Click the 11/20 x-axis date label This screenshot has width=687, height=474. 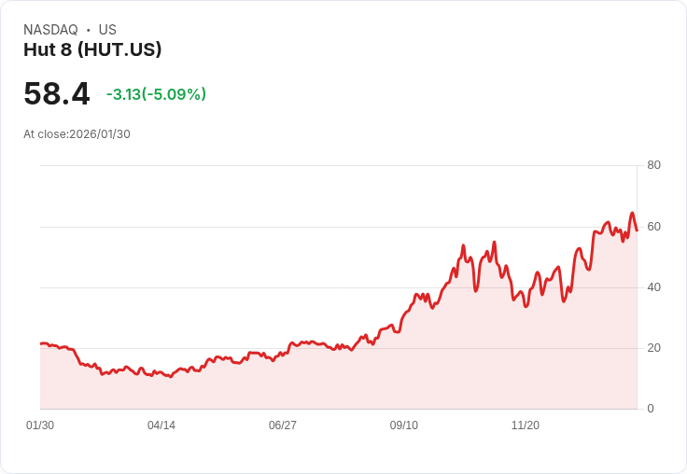point(526,425)
